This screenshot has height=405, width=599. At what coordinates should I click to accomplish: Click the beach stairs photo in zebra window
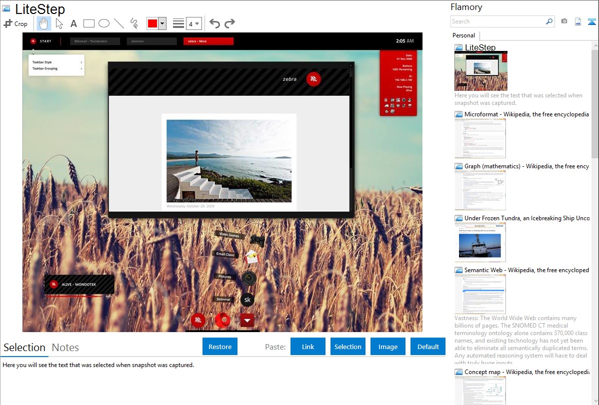[x=229, y=161]
